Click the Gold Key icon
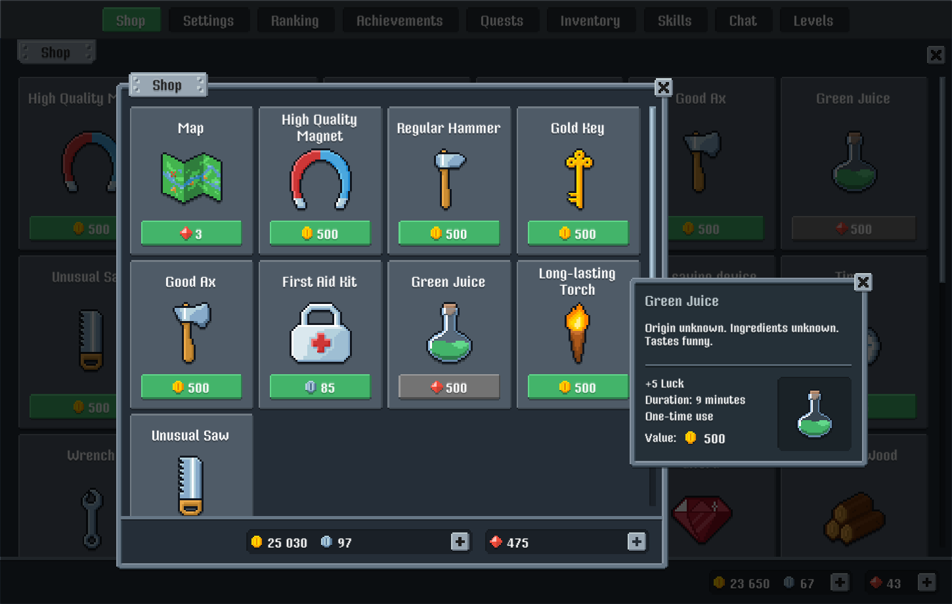 pyautogui.click(x=577, y=176)
